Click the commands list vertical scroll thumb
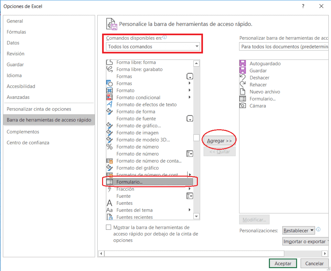331x271 pixels. point(196,138)
